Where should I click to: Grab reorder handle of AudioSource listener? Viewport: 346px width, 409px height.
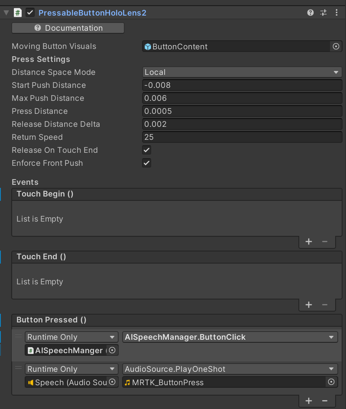click(18, 368)
